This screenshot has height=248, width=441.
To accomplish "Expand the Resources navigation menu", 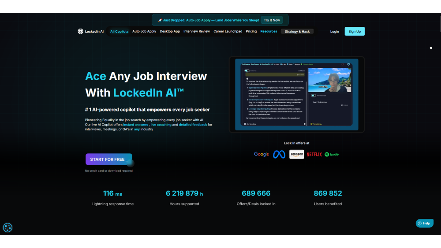I will pos(269,31).
